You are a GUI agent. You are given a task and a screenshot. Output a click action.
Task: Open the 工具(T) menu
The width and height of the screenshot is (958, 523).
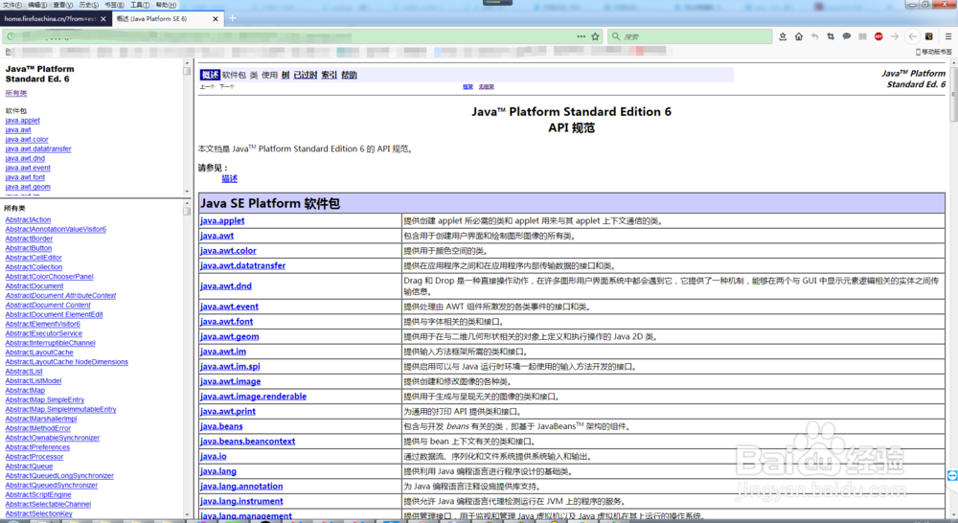point(140,5)
